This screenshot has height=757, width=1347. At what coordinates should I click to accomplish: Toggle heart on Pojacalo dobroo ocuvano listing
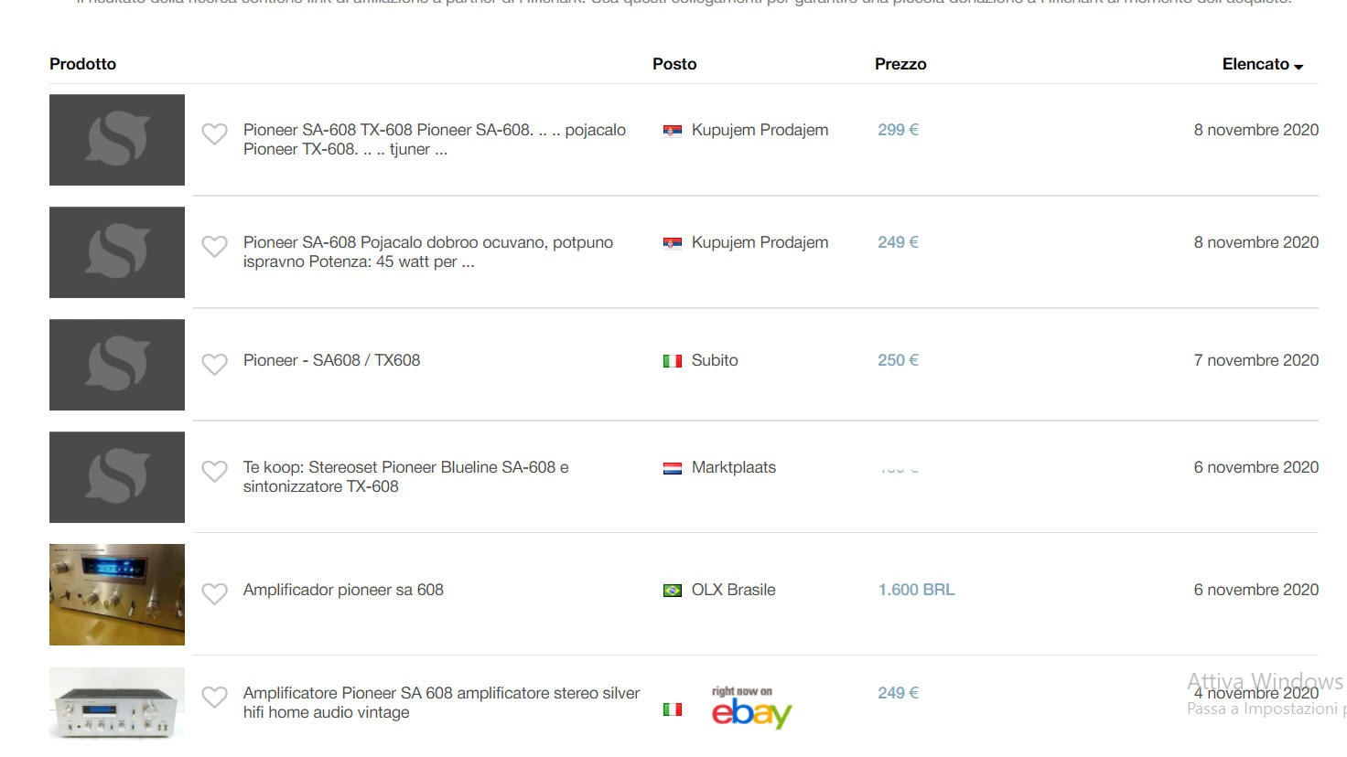214,247
